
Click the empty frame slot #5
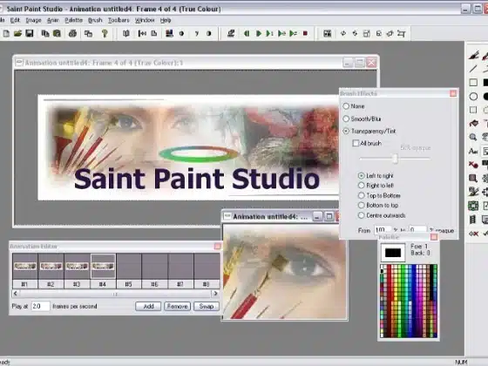pyautogui.click(x=129, y=266)
